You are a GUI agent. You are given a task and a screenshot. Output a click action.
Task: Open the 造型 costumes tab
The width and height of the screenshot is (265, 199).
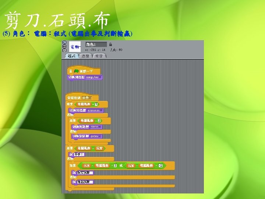coord(85,56)
